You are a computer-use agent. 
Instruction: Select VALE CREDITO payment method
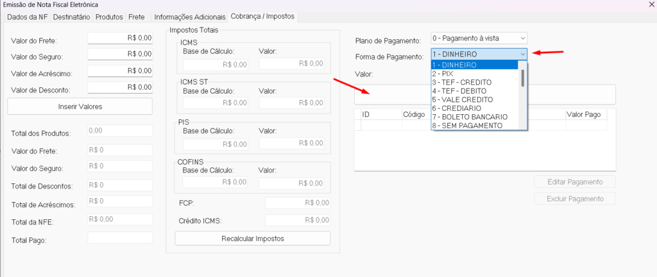(463, 99)
